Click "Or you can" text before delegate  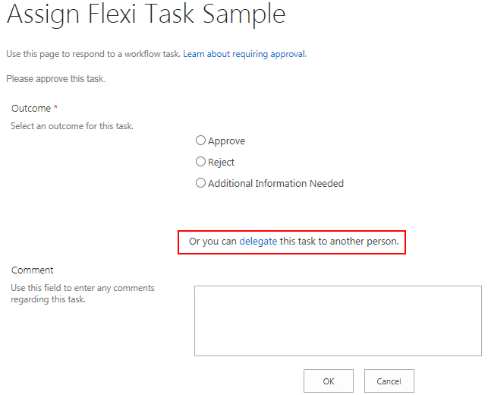(213, 242)
